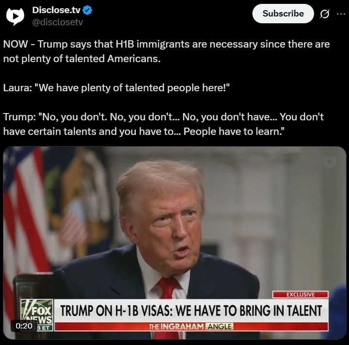Click the 0:20 video duration badge
349x345 pixels.
24,326
